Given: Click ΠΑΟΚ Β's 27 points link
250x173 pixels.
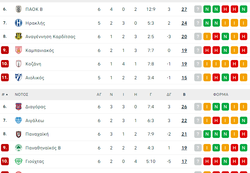Looking at the screenshot, I should pos(184,9).
